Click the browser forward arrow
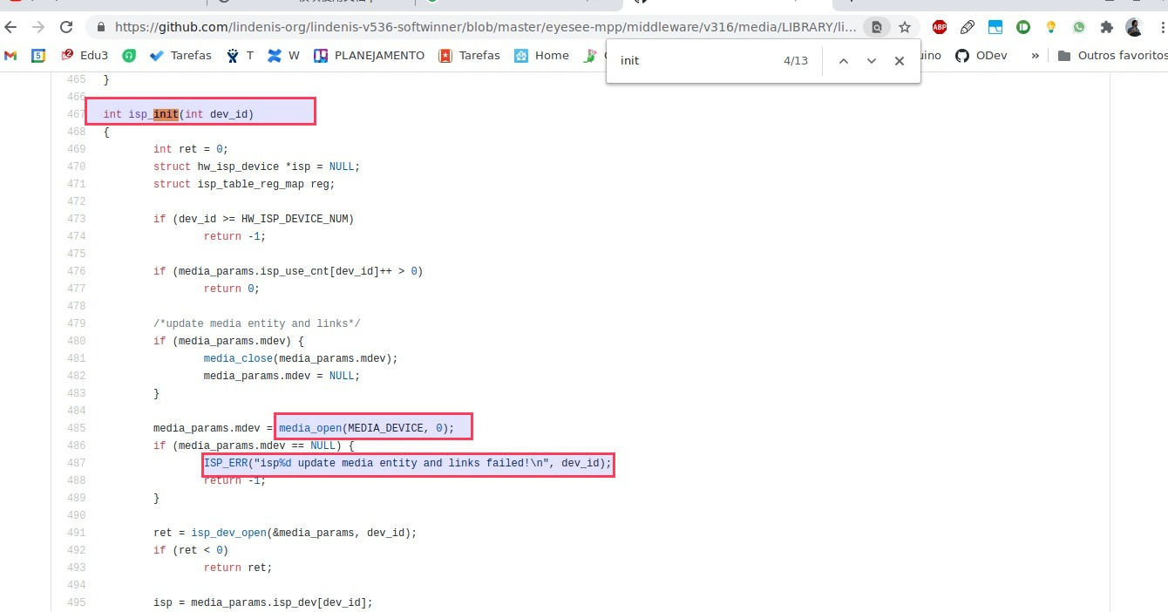The image size is (1168, 612). [x=40, y=27]
